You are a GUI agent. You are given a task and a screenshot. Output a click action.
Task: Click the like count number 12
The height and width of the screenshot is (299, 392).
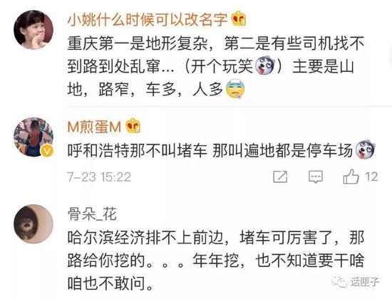371,177
